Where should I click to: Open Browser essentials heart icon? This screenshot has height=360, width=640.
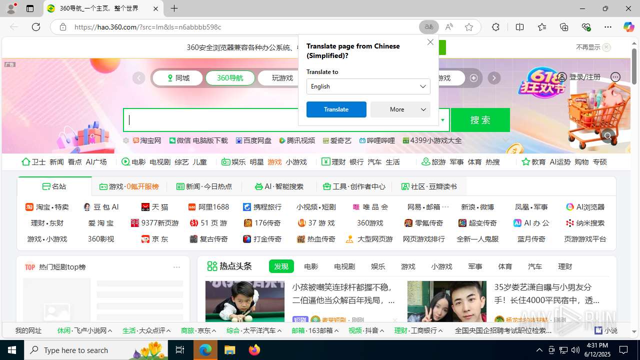pyautogui.click(x=586, y=27)
